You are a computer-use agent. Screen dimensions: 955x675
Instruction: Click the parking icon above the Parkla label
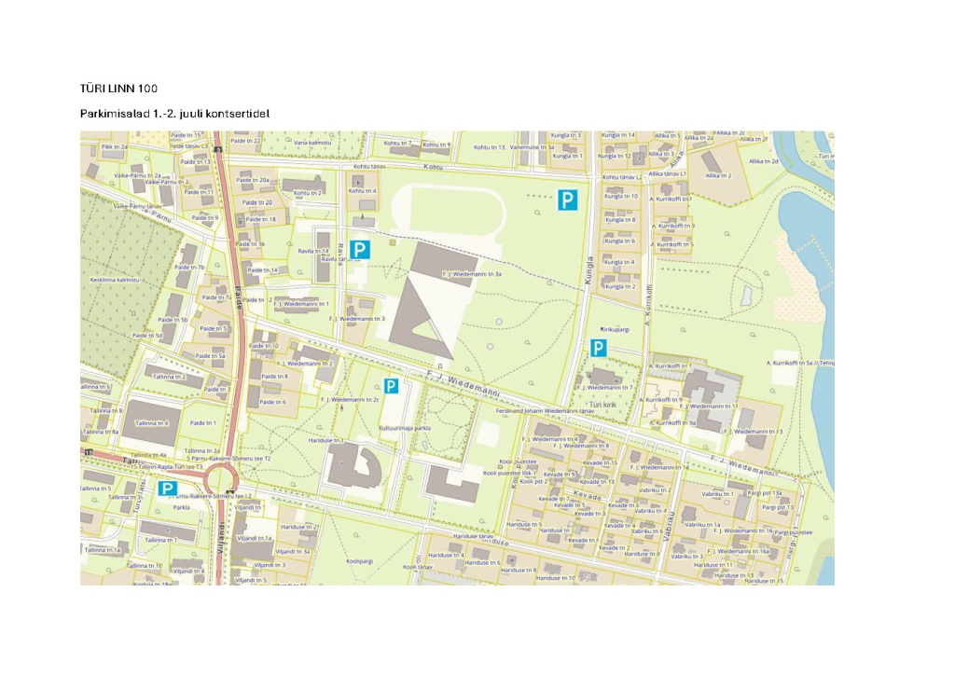point(168,489)
